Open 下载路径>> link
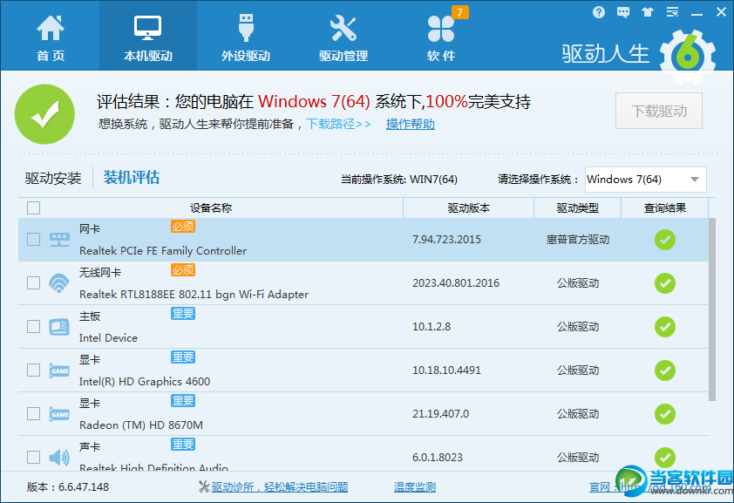 pyautogui.click(x=338, y=124)
